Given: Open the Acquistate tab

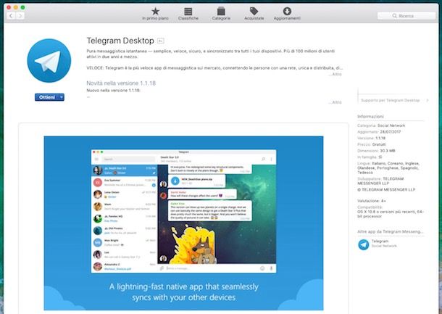Looking at the screenshot, I should (x=254, y=14).
